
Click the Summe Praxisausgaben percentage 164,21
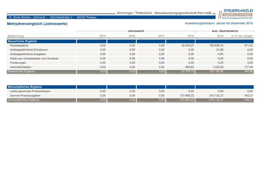248,95
